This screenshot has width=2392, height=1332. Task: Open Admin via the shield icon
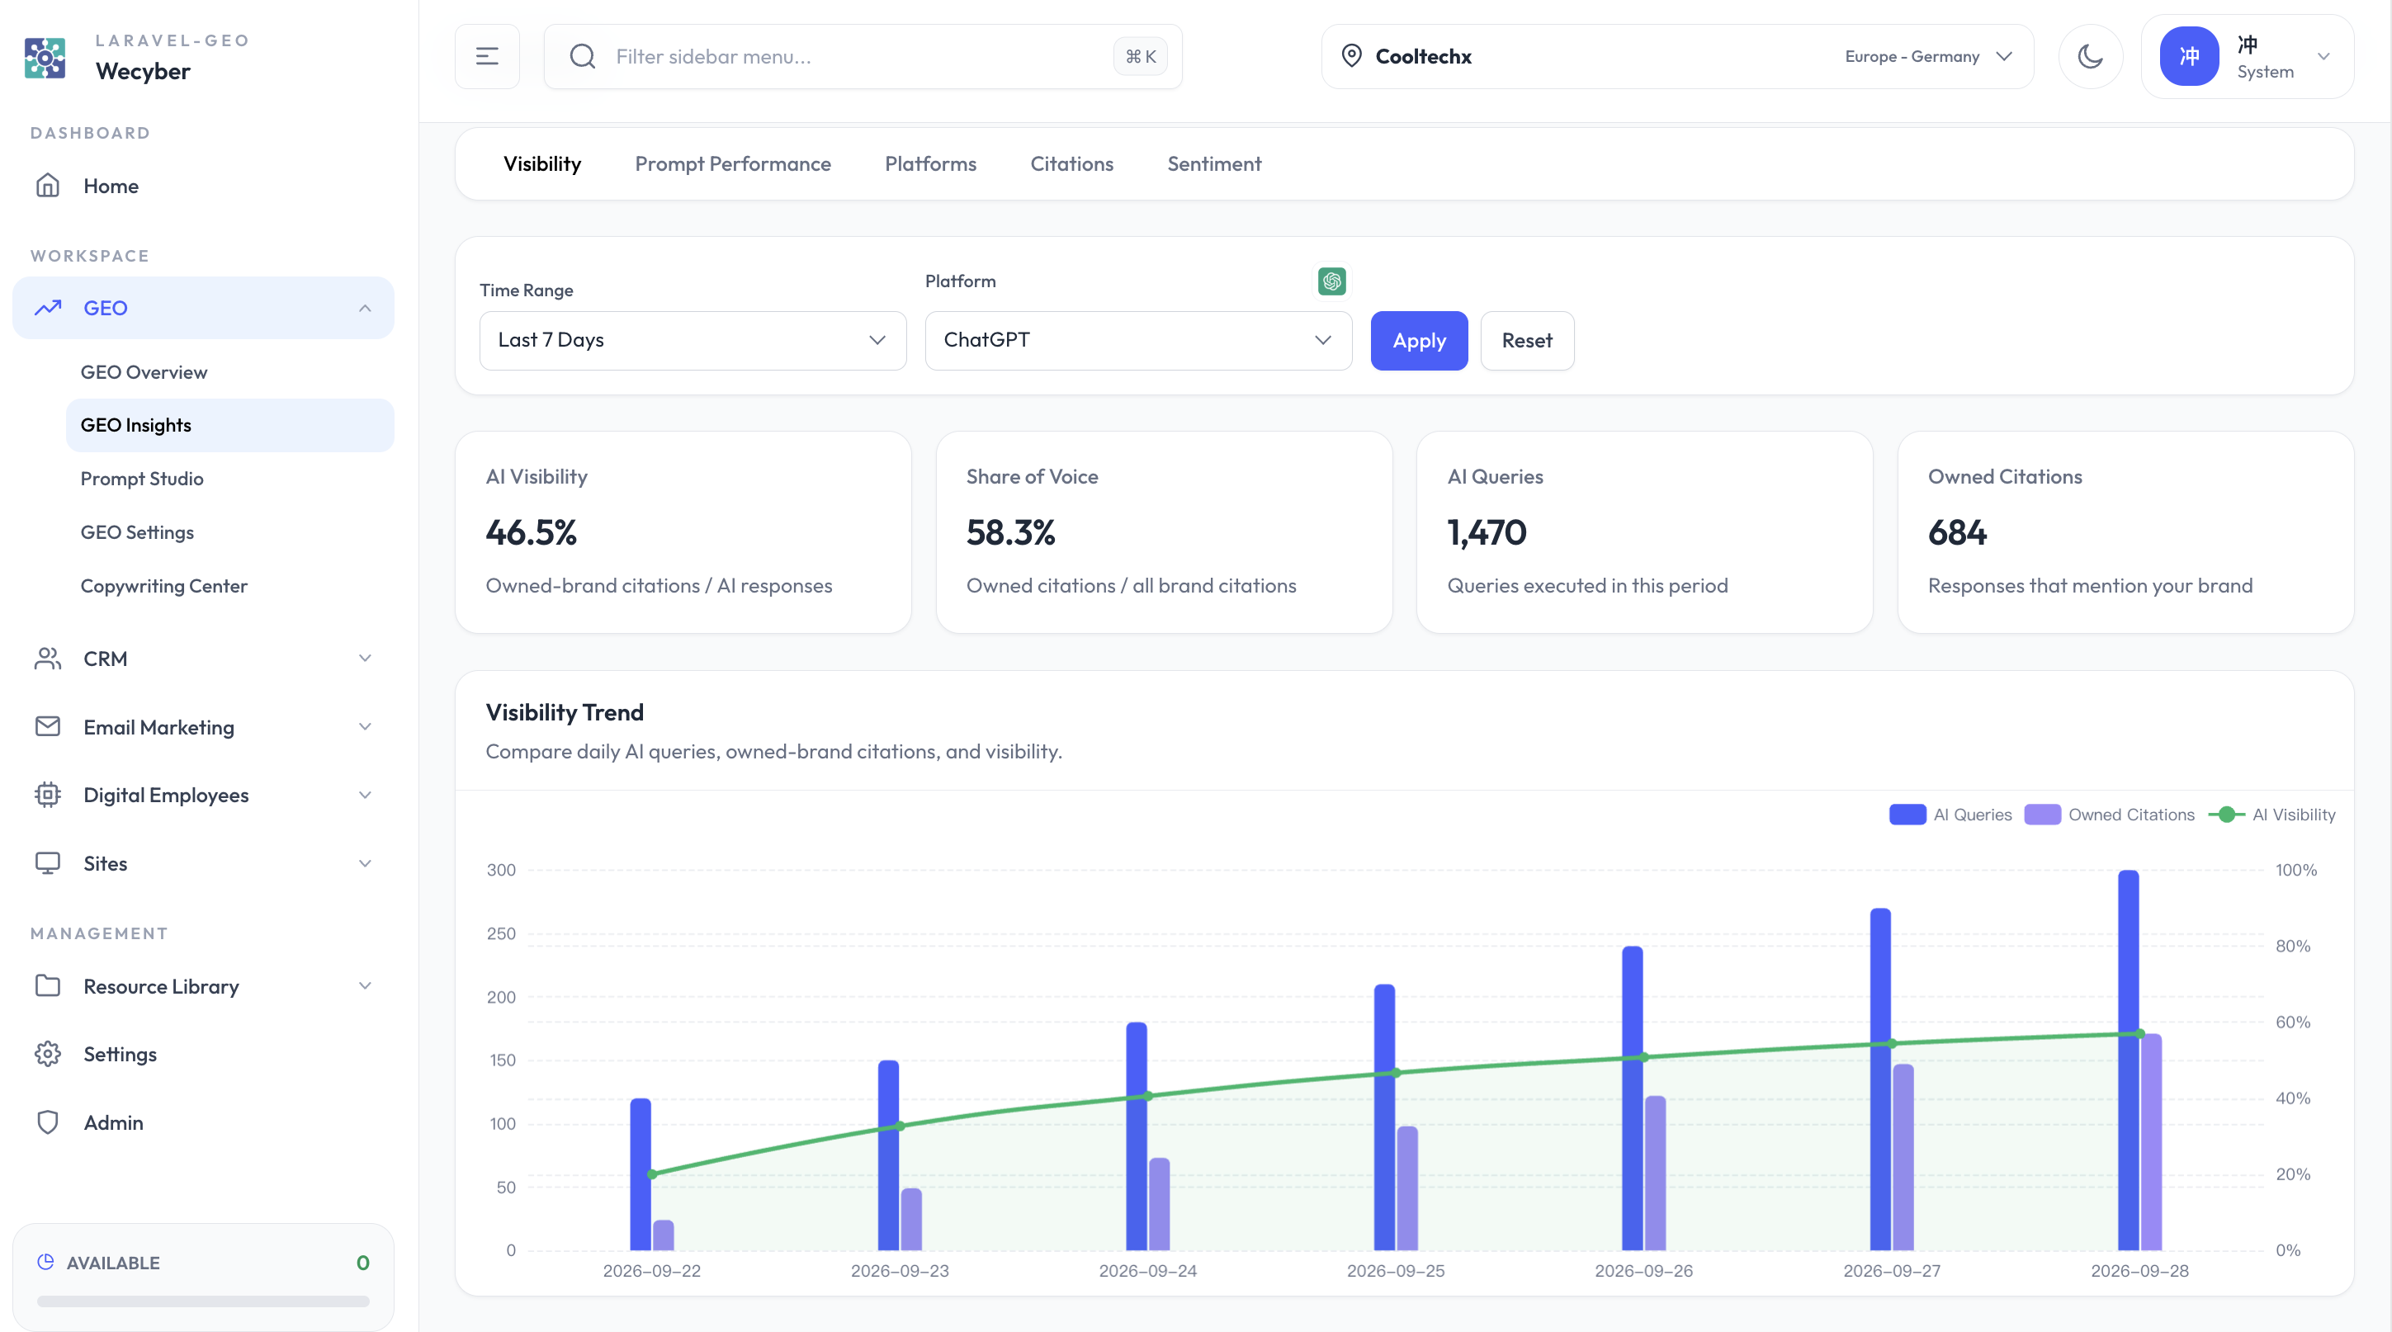pyautogui.click(x=47, y=1122)
